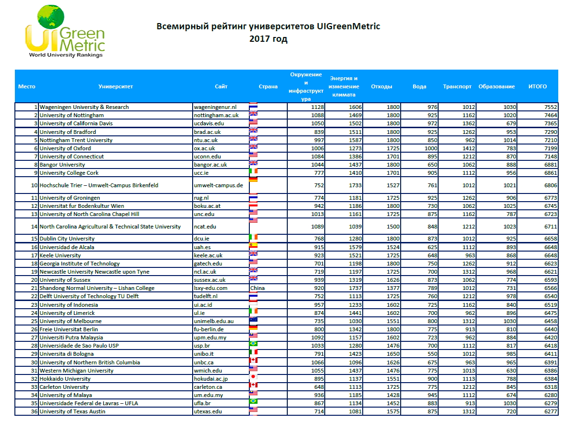This screenshot has height=422, width=564.
Task: Click the German flag next to fu-berlin.de
Action: coord(253,327)
